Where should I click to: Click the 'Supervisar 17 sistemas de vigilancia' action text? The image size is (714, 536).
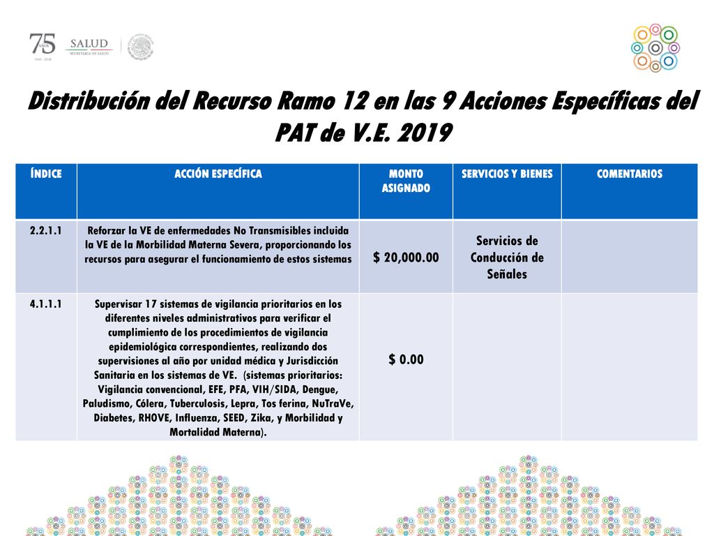[218, 368]
